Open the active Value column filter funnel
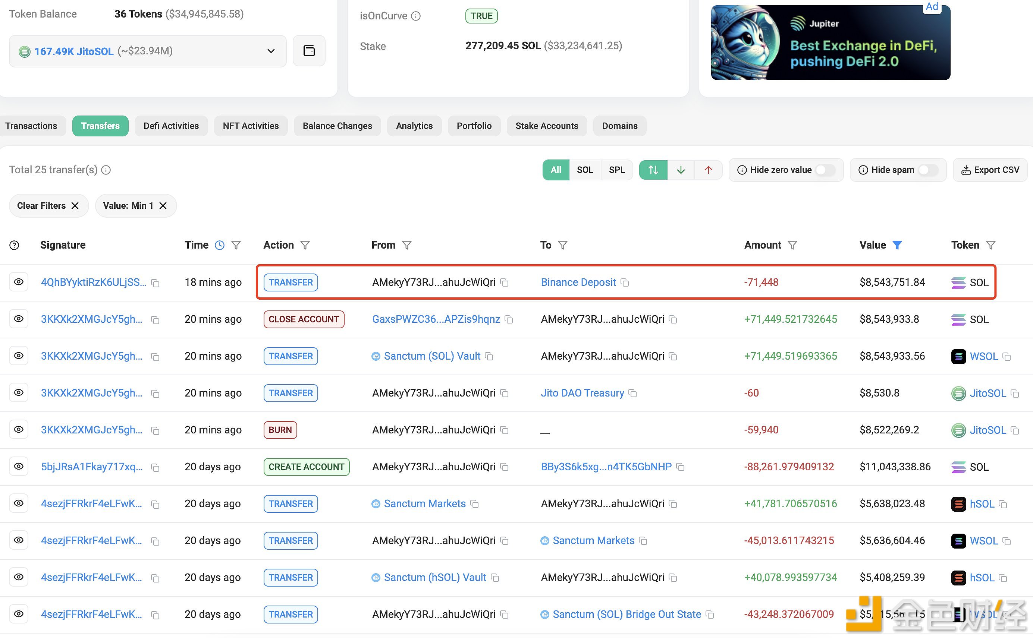The height and width of the screenshot is (638, 1033). [897, 245]
